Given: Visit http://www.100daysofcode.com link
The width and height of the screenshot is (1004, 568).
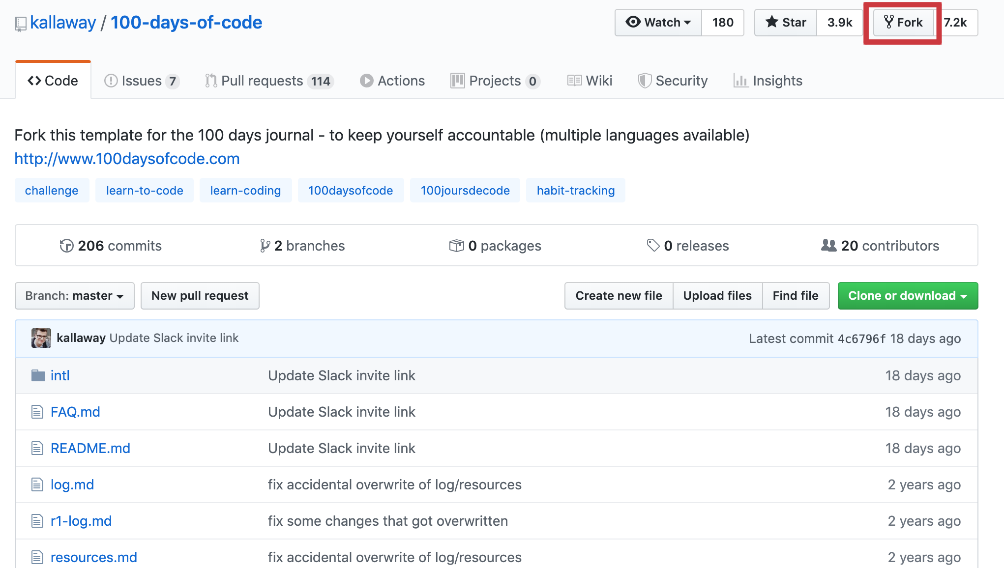Looking at the screenshot, I should tap(127, 159).
